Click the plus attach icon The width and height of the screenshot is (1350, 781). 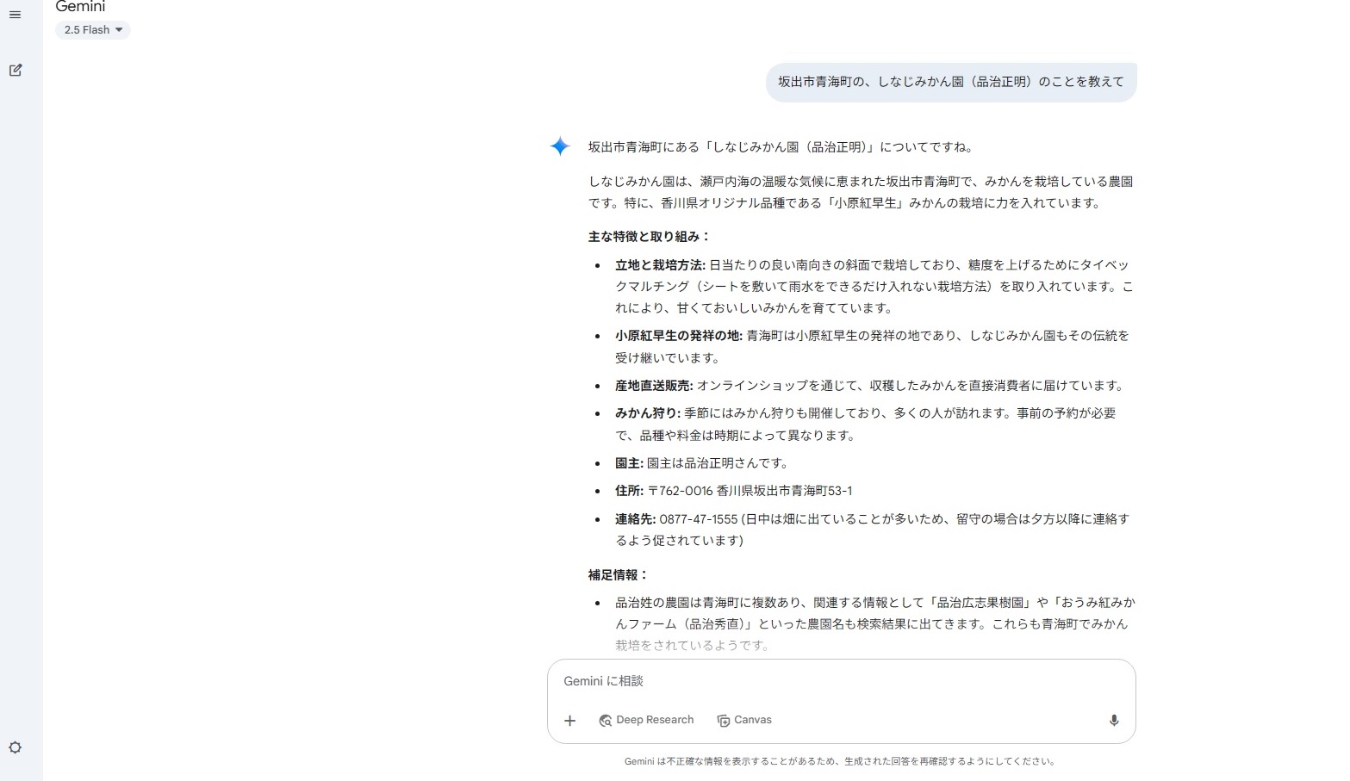(569, 720)
